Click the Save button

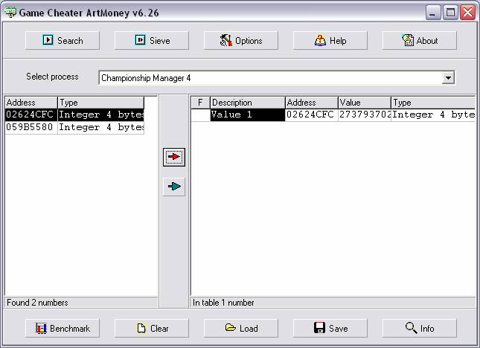point(330,328)
